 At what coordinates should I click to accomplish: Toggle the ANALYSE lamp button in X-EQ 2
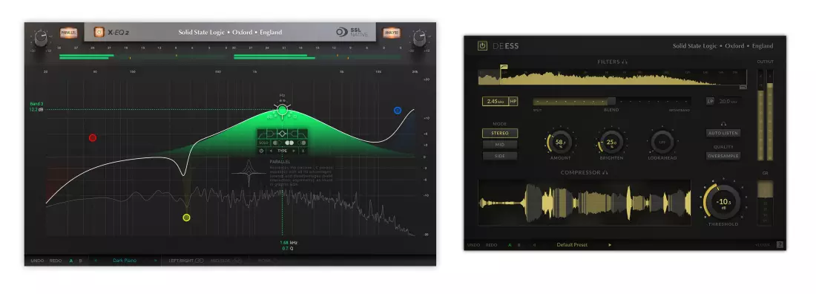392,33
